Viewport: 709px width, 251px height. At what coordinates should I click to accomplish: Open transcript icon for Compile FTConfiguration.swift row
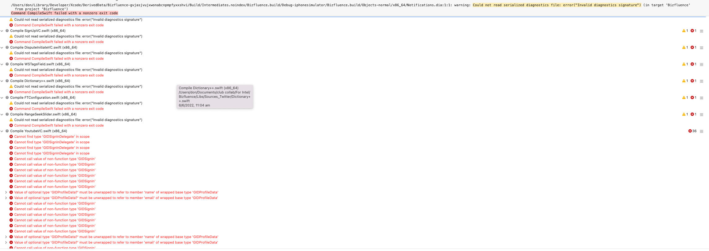click(x=702, y=98)
